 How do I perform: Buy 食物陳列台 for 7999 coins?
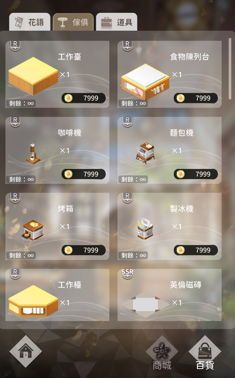(x=196, y=98)
